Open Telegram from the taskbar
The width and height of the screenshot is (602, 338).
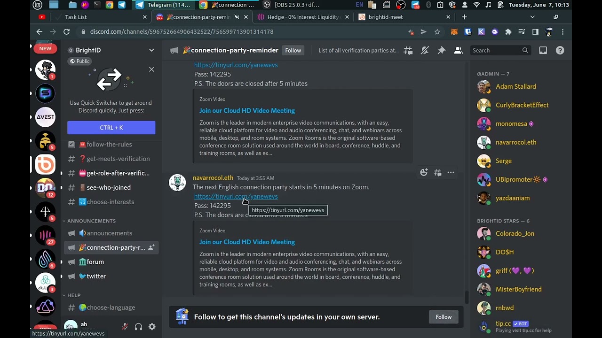click(x=163, y=5)
